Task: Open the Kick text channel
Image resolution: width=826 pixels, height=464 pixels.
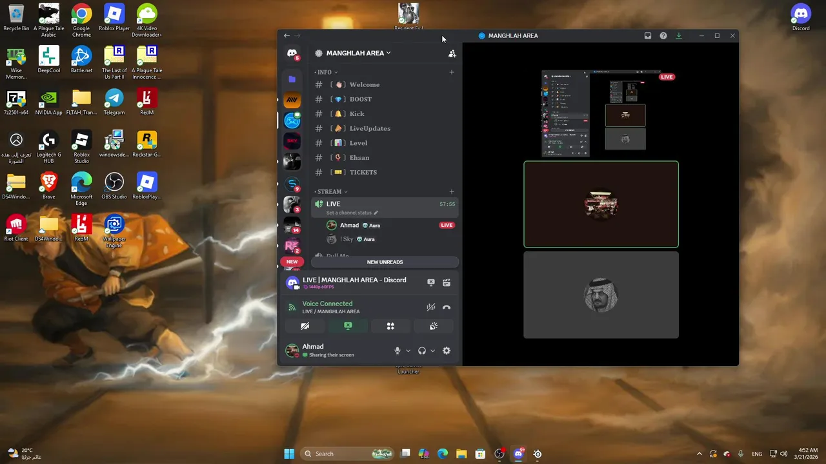Action: [385, 113]
